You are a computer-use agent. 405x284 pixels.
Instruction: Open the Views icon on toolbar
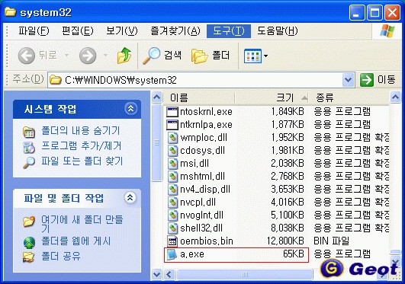[252, 56]
